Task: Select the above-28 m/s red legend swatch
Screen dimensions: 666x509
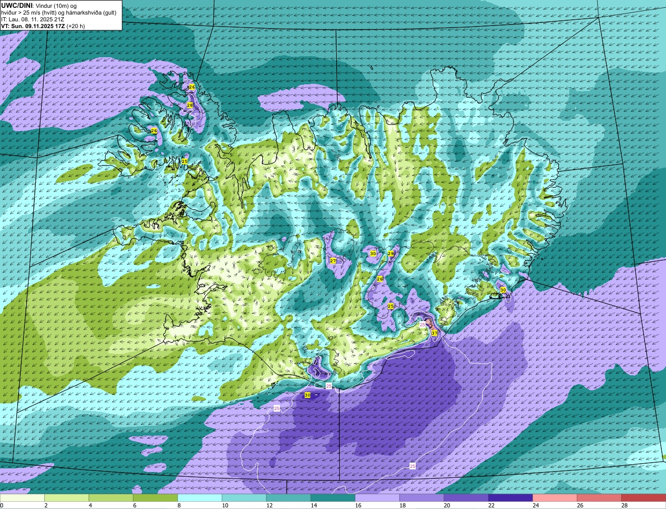Action: point(644,498)
